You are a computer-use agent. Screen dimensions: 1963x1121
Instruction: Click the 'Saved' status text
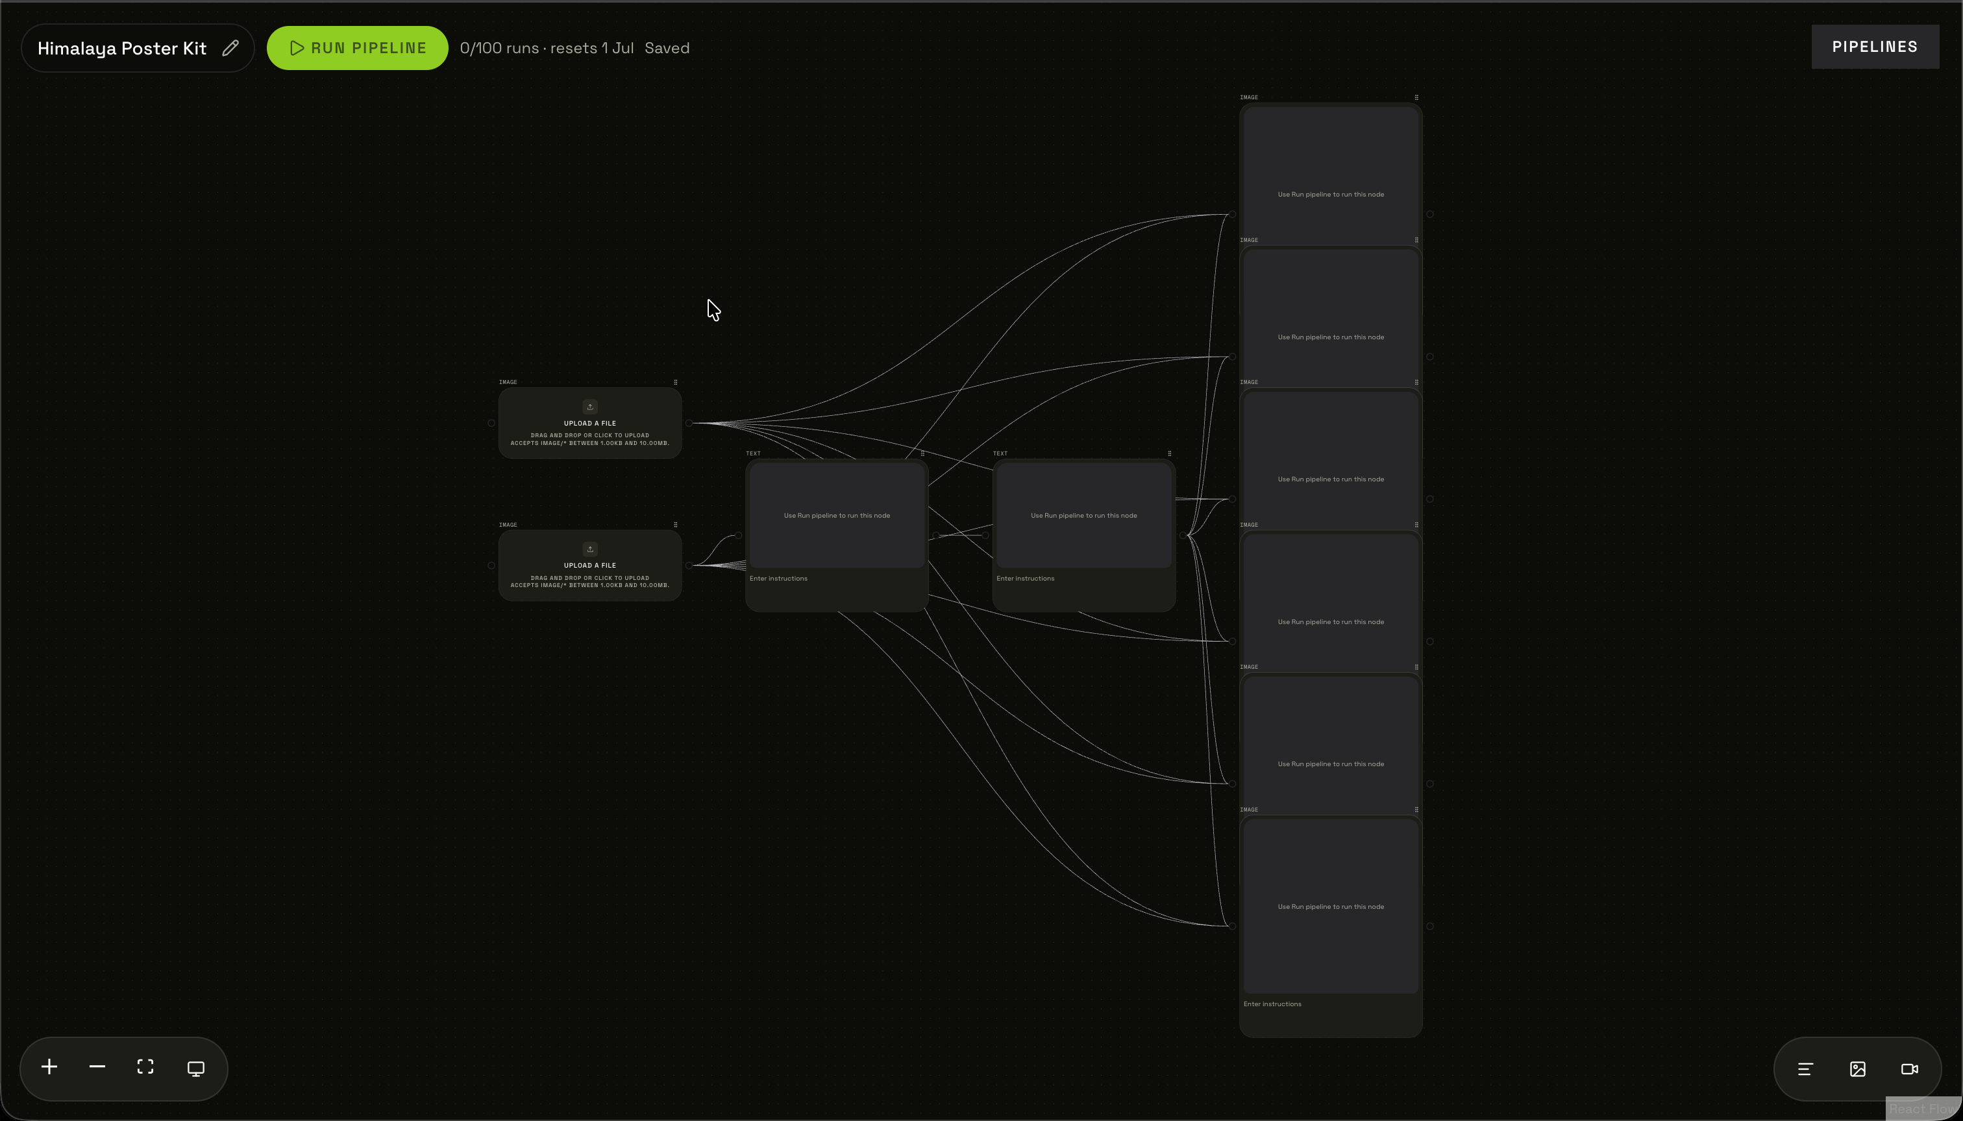(667, 48)
